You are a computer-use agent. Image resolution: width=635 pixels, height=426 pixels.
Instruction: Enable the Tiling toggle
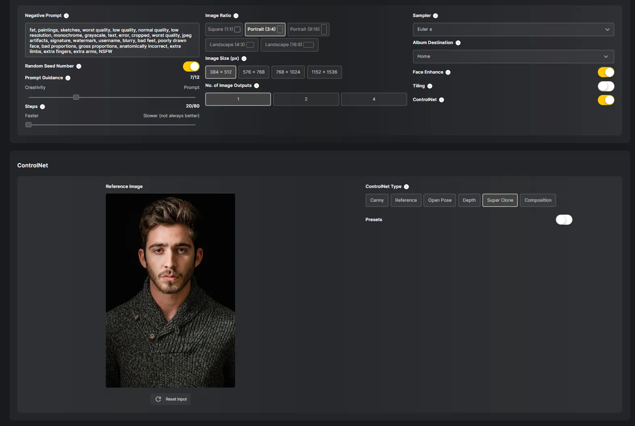606,86
